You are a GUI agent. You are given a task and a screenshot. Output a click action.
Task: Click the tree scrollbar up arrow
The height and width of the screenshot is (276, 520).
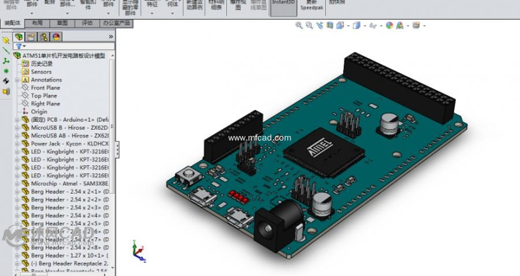112,55
